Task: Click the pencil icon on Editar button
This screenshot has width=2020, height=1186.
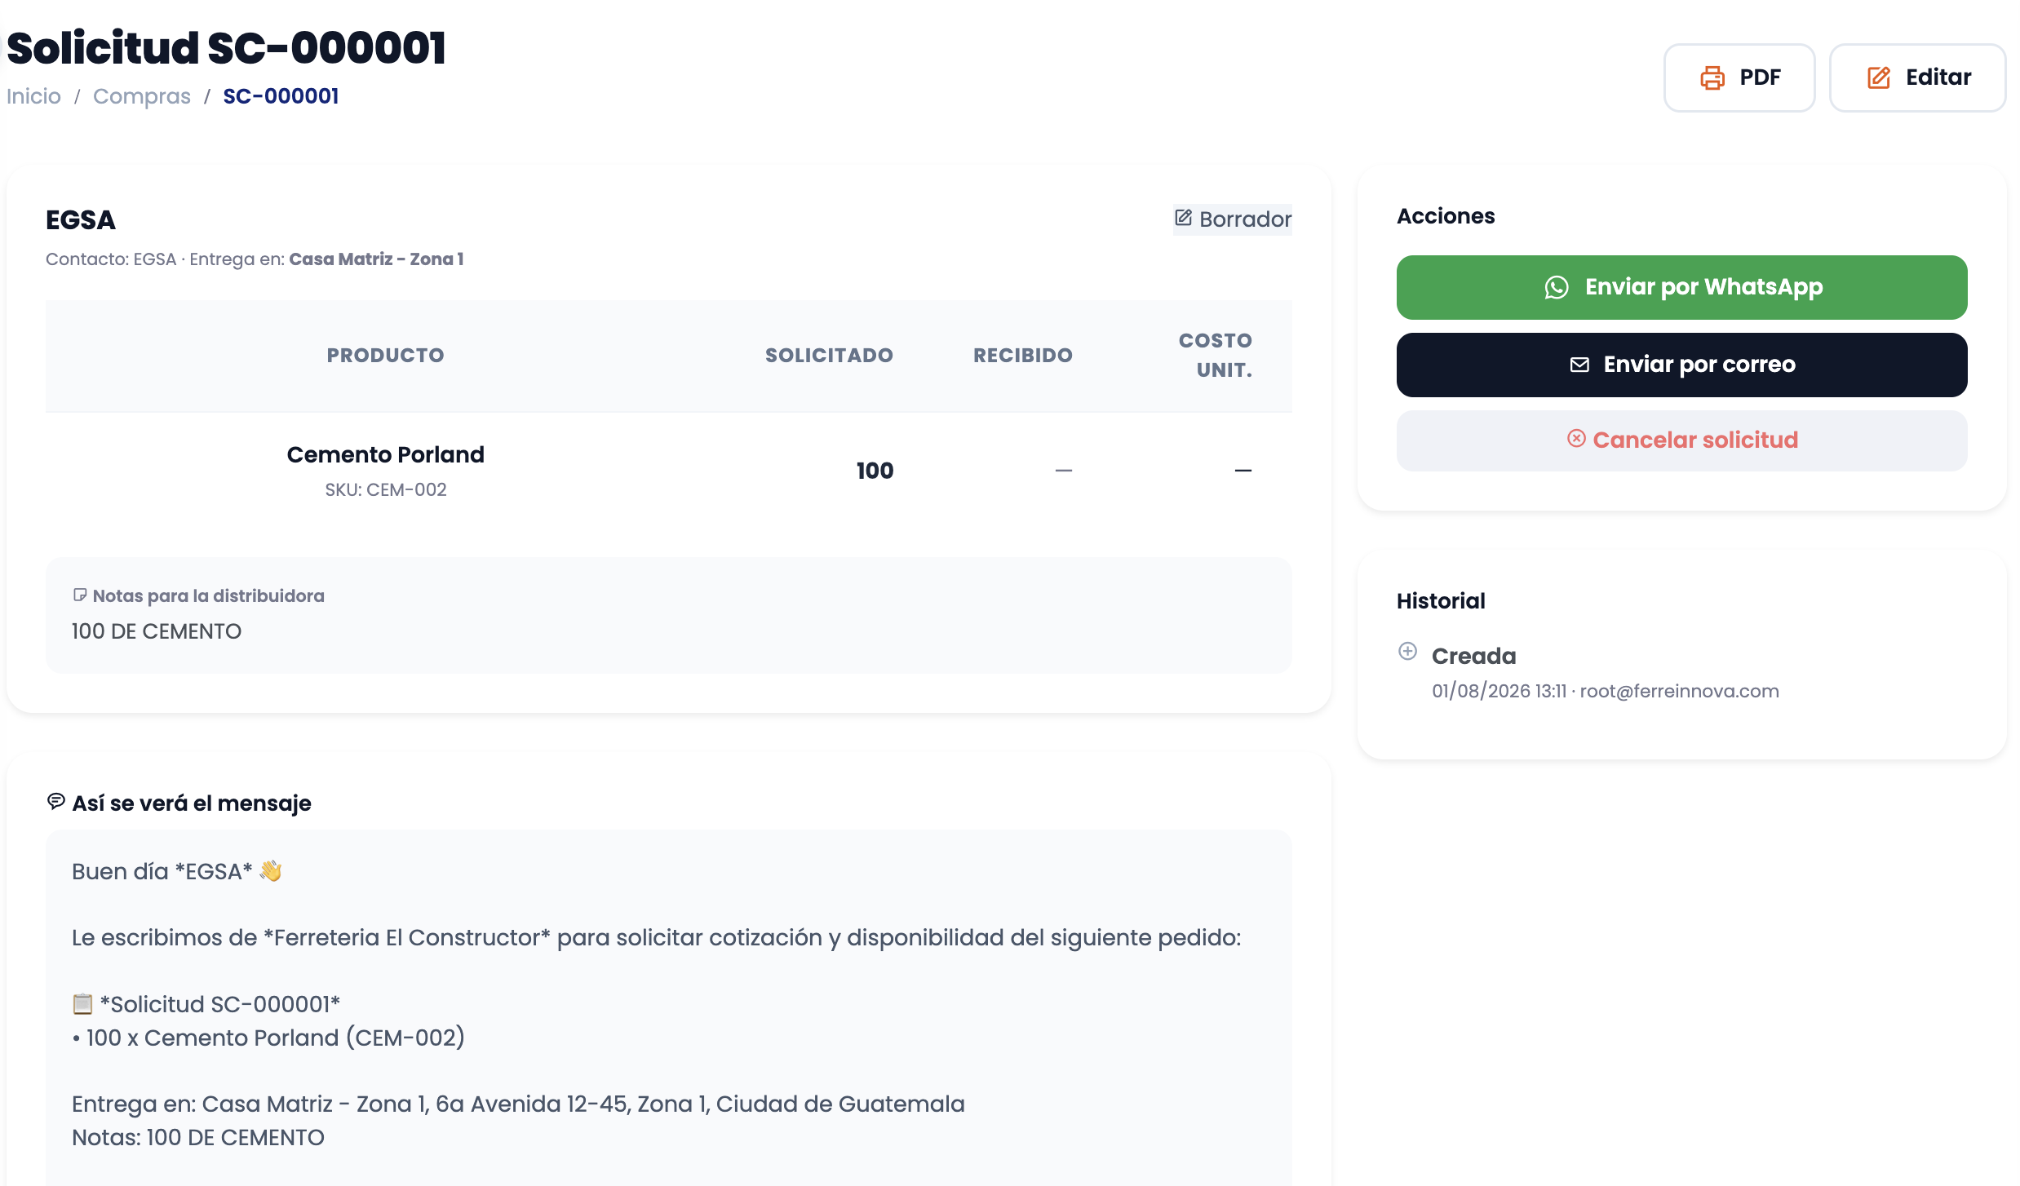Action: (1879, 77)
